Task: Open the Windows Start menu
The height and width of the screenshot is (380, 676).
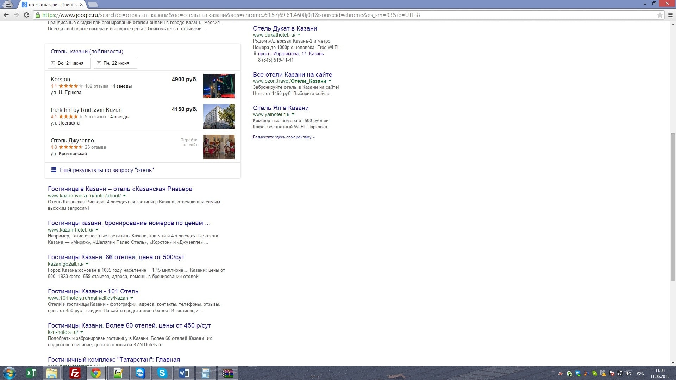Action: click(10, 373)
